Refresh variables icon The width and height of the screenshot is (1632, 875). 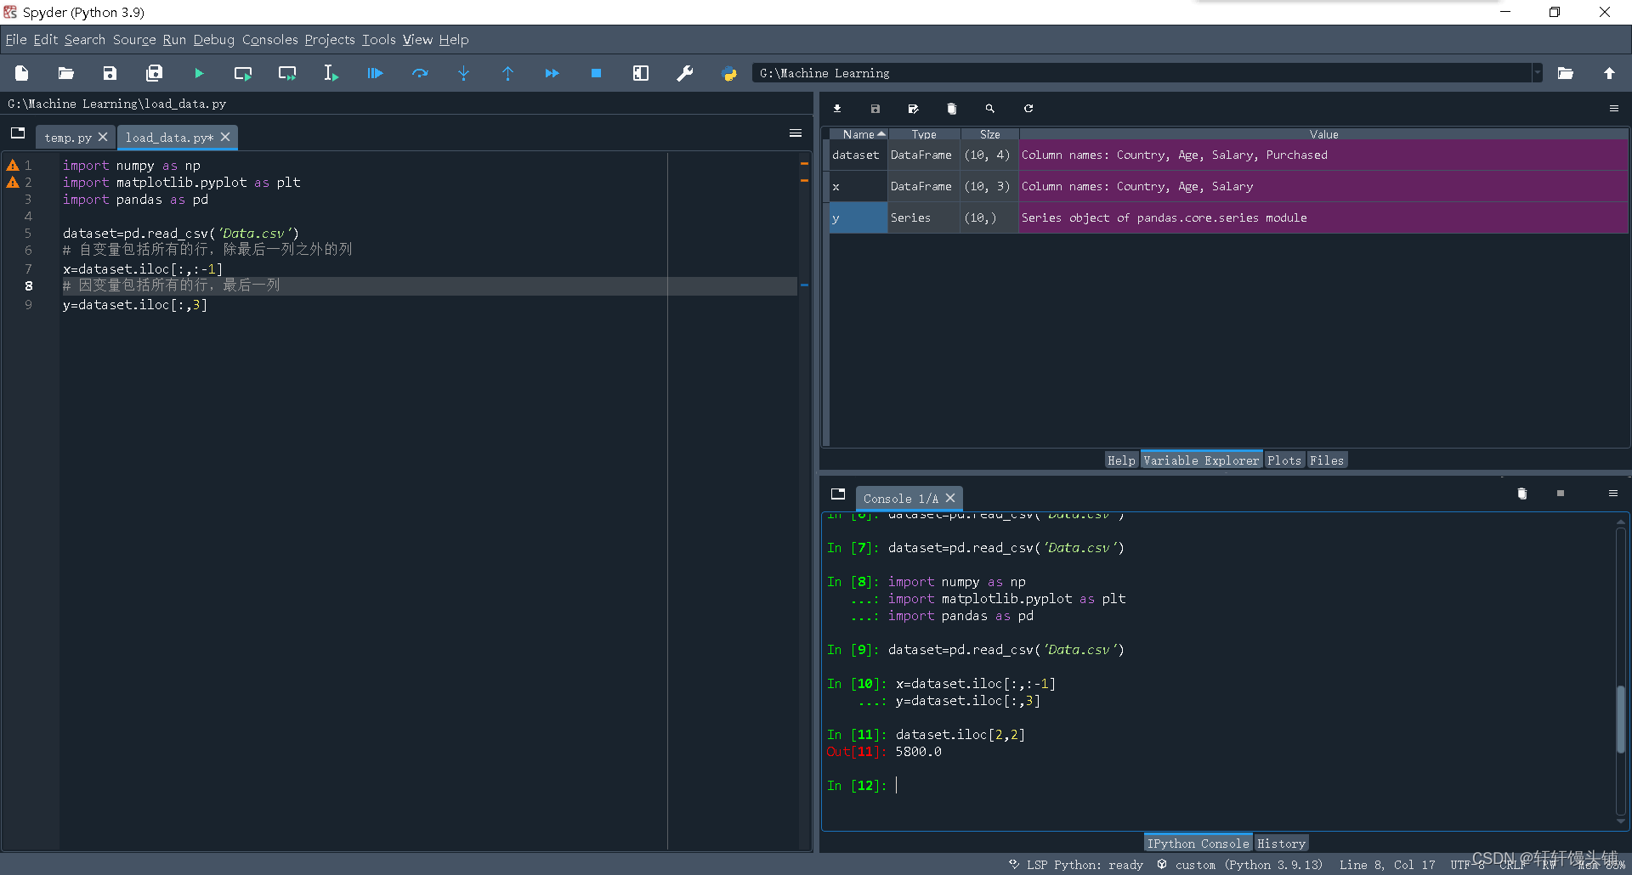click(x=1028, y=109)
